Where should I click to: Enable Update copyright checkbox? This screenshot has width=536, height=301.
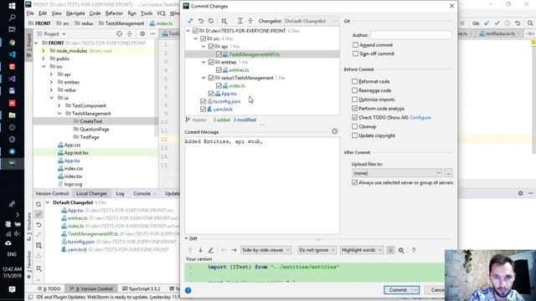click(355, 135)
